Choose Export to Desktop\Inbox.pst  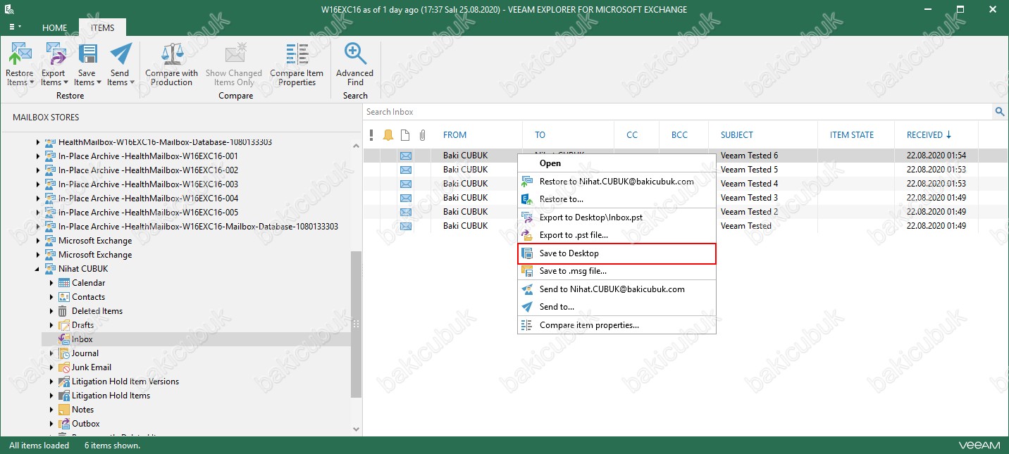[x=617, y=217]
